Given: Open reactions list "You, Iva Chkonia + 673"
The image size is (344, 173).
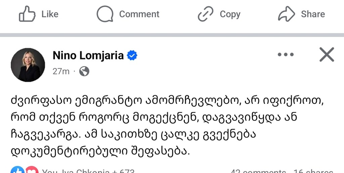Looking at the screenshot, I should click(88, 171).
